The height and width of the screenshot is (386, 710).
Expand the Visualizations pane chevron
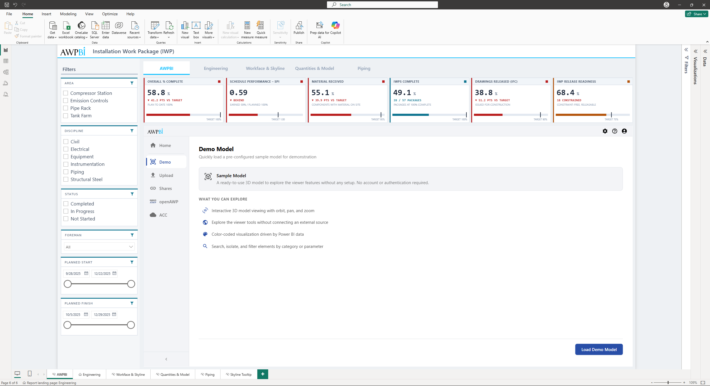696,51
